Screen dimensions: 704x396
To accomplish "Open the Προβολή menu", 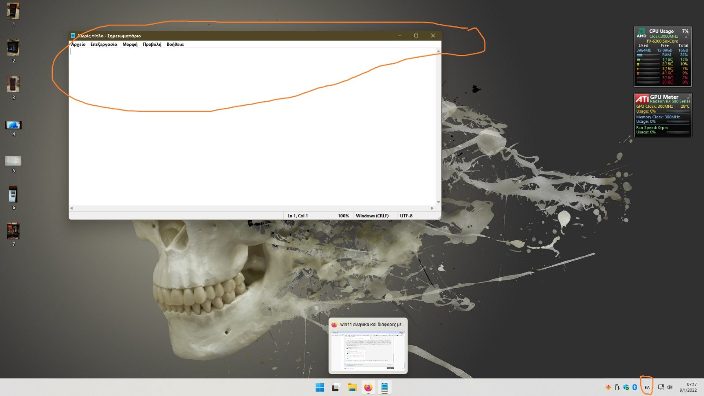I will pos(152,44).
